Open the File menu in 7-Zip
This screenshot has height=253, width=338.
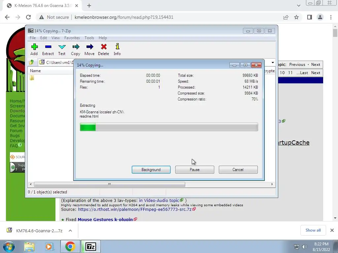(33, 38)
